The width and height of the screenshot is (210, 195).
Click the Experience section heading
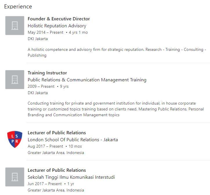tap(18, 7)
